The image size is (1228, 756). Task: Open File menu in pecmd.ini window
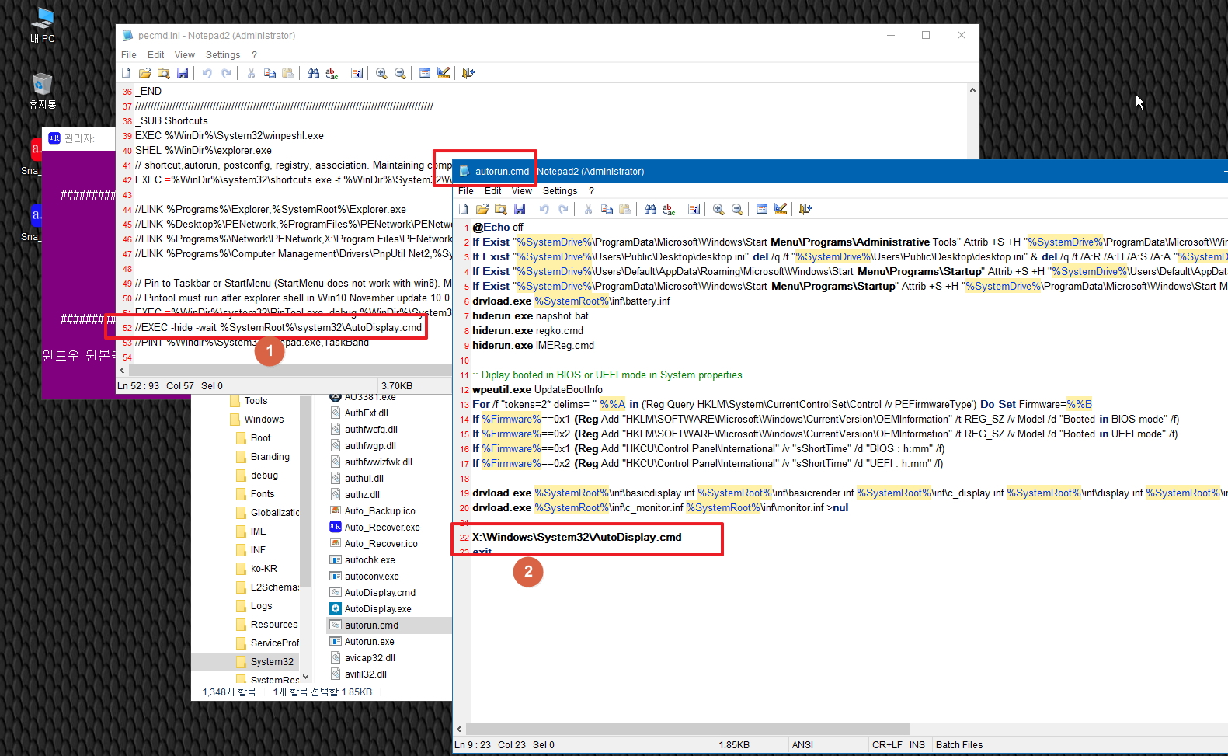[129, 55]
